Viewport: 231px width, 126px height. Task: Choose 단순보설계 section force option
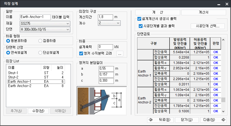[40, 53]
